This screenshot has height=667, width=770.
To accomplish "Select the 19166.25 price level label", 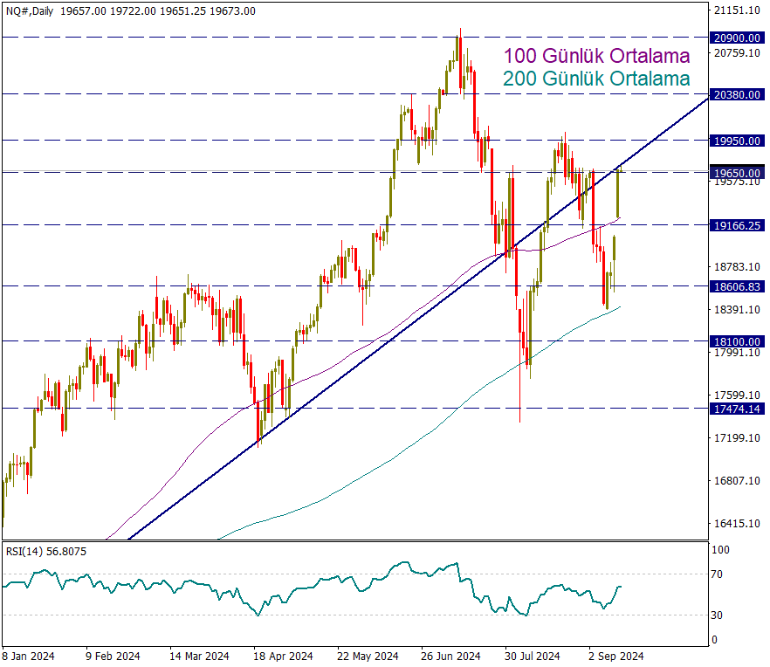I will point(737,225).
